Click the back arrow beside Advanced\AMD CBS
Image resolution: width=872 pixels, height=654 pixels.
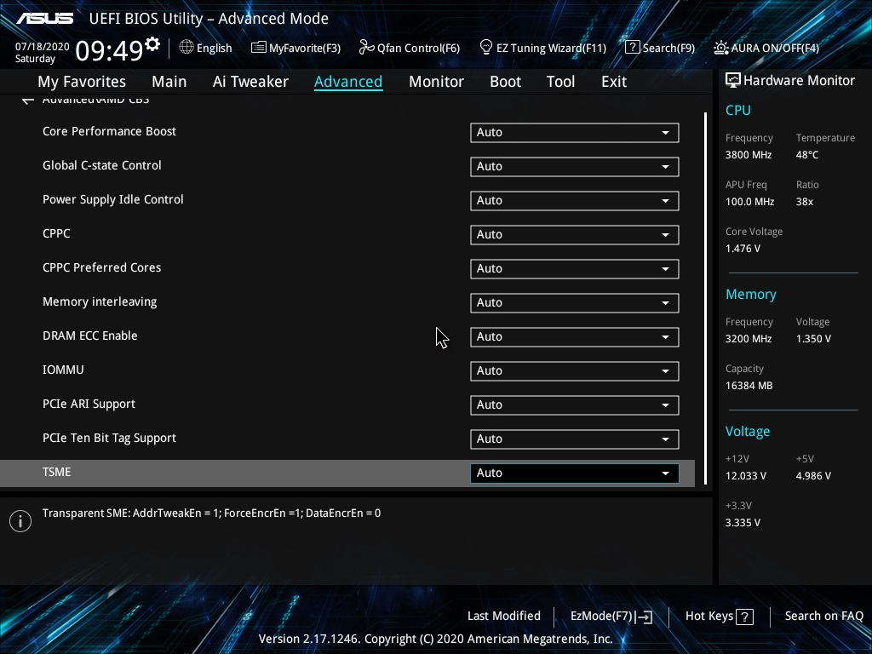(x=28, y=100)
